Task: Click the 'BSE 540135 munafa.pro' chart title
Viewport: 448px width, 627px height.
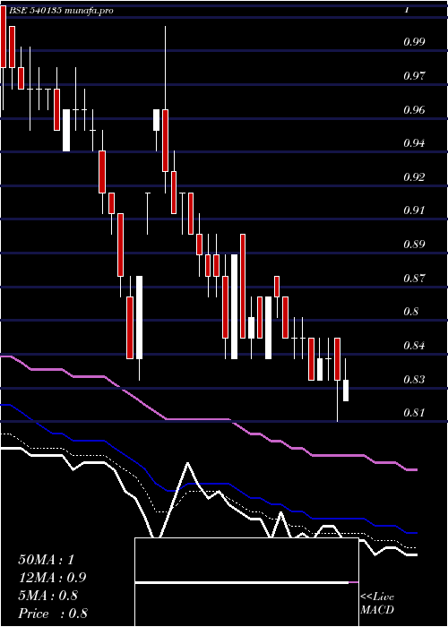Action: [61, 11]
